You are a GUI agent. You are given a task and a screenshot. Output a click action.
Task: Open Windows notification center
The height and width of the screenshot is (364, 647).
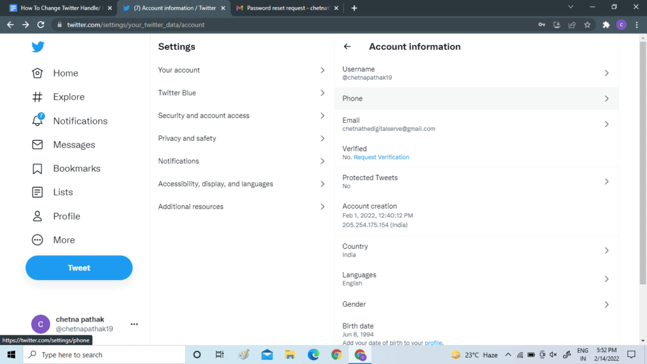[x=631, y=355]
